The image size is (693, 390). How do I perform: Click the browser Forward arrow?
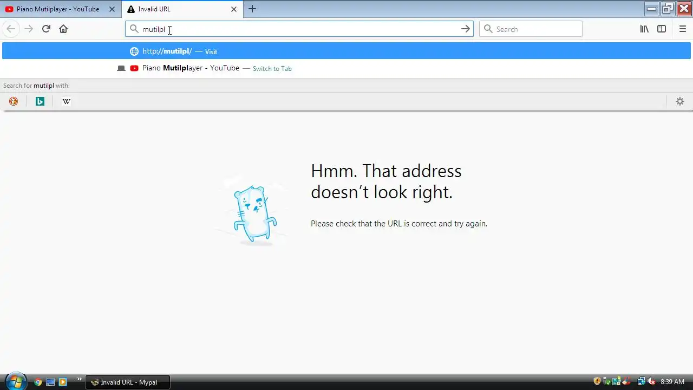click(x=29, y=29)
